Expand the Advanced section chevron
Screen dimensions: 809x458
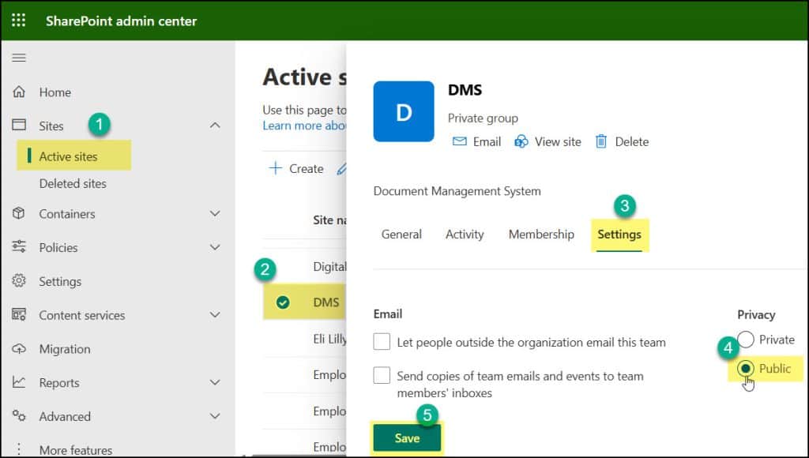click(215, 415)
